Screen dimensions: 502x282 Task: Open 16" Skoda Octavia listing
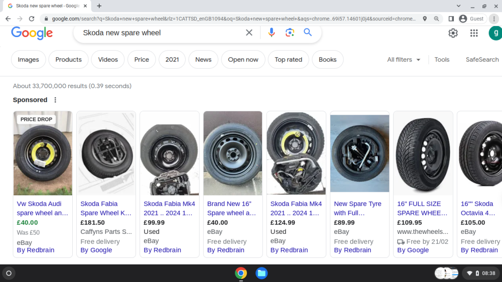click(478, 208)
